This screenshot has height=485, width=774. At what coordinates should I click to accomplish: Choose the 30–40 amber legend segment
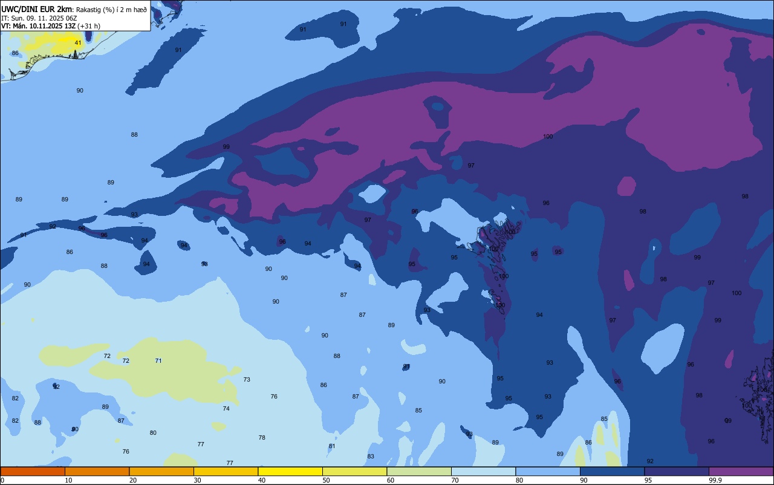226,471
